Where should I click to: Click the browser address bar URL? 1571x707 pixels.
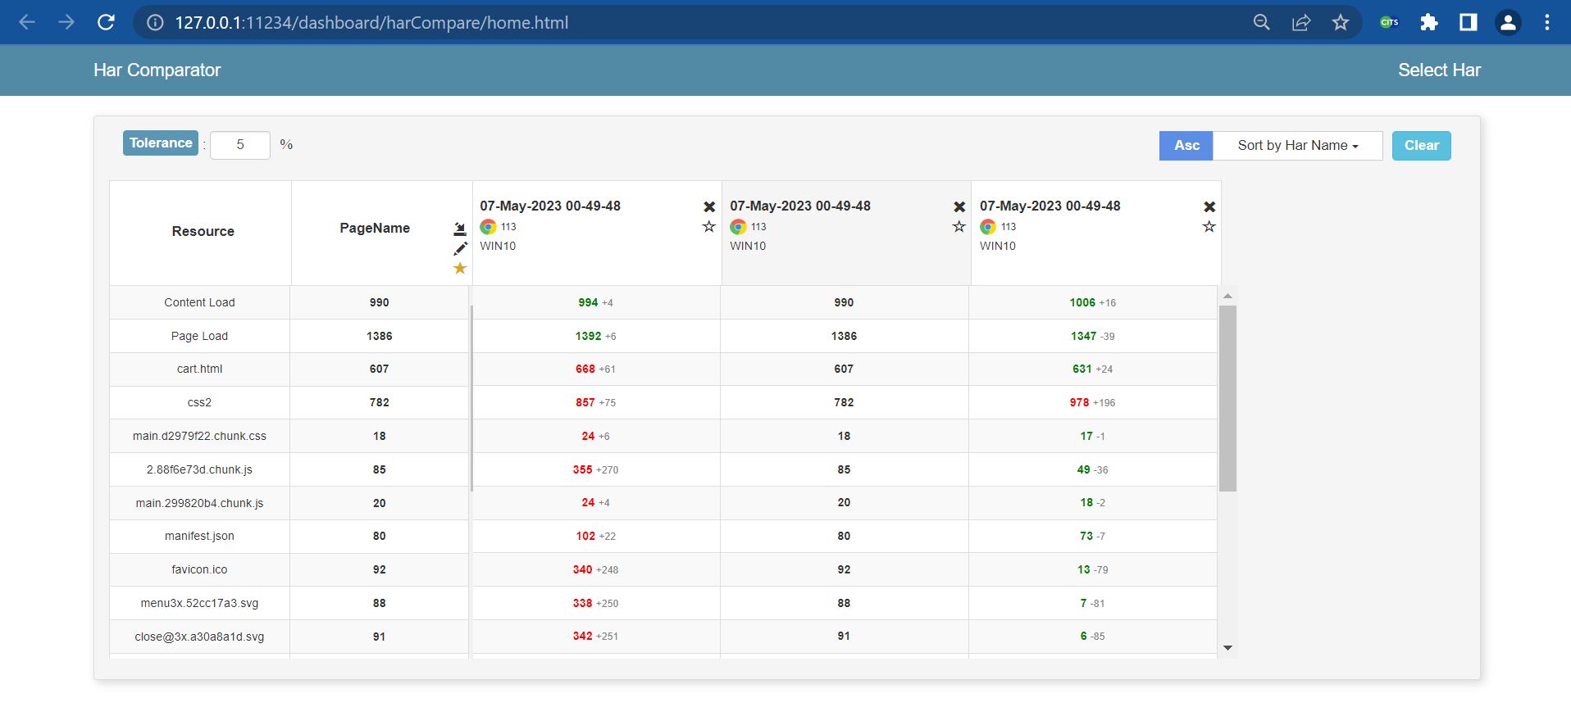click(x=371, y=23)
